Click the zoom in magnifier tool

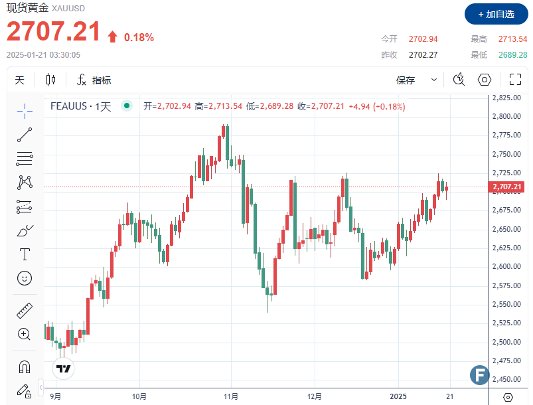pos(25,334)
